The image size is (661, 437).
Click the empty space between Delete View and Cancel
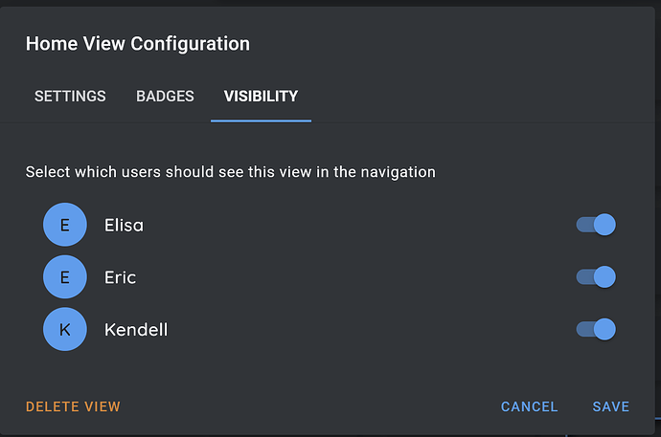pyautogui.click(x=307, y=406)
